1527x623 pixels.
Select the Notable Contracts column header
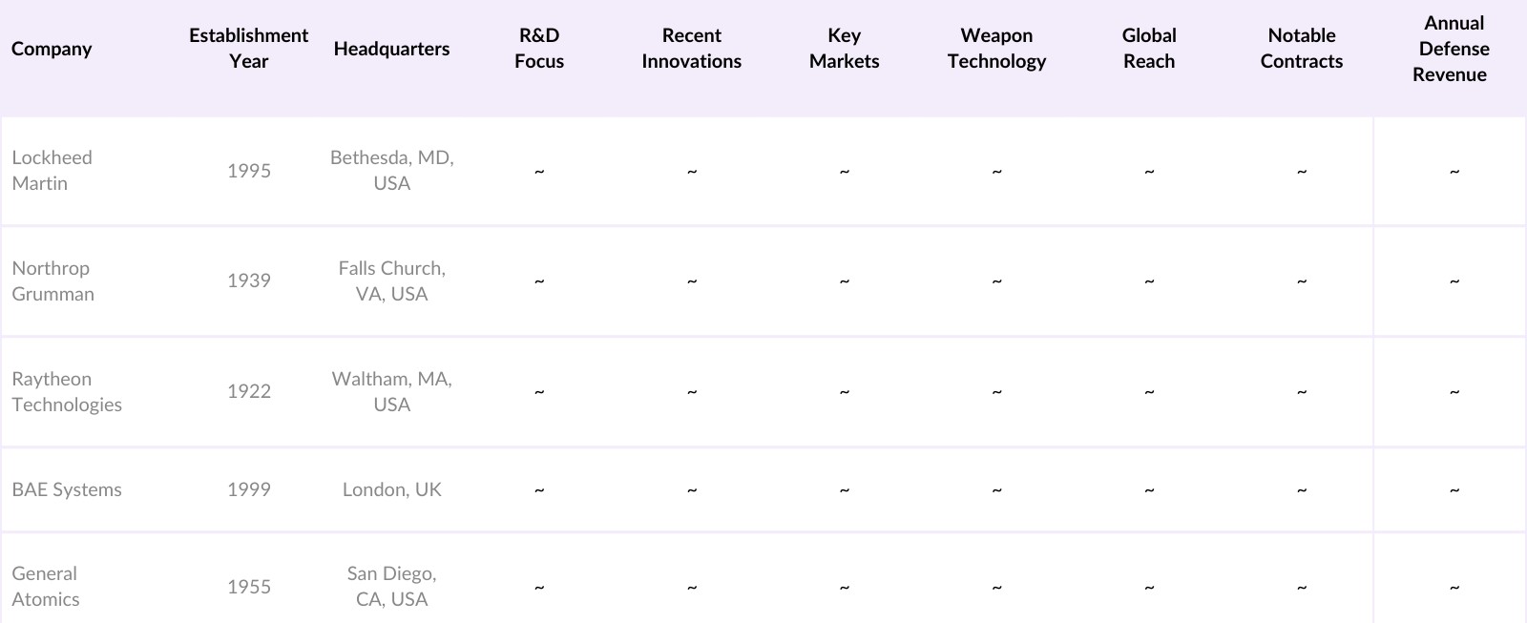point(1301,49)
